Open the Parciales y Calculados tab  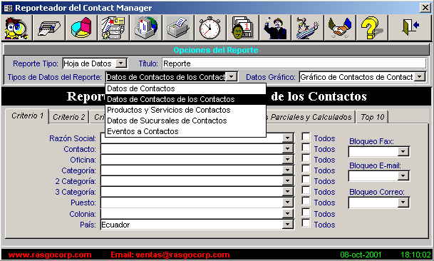click(x=310, y=117)
